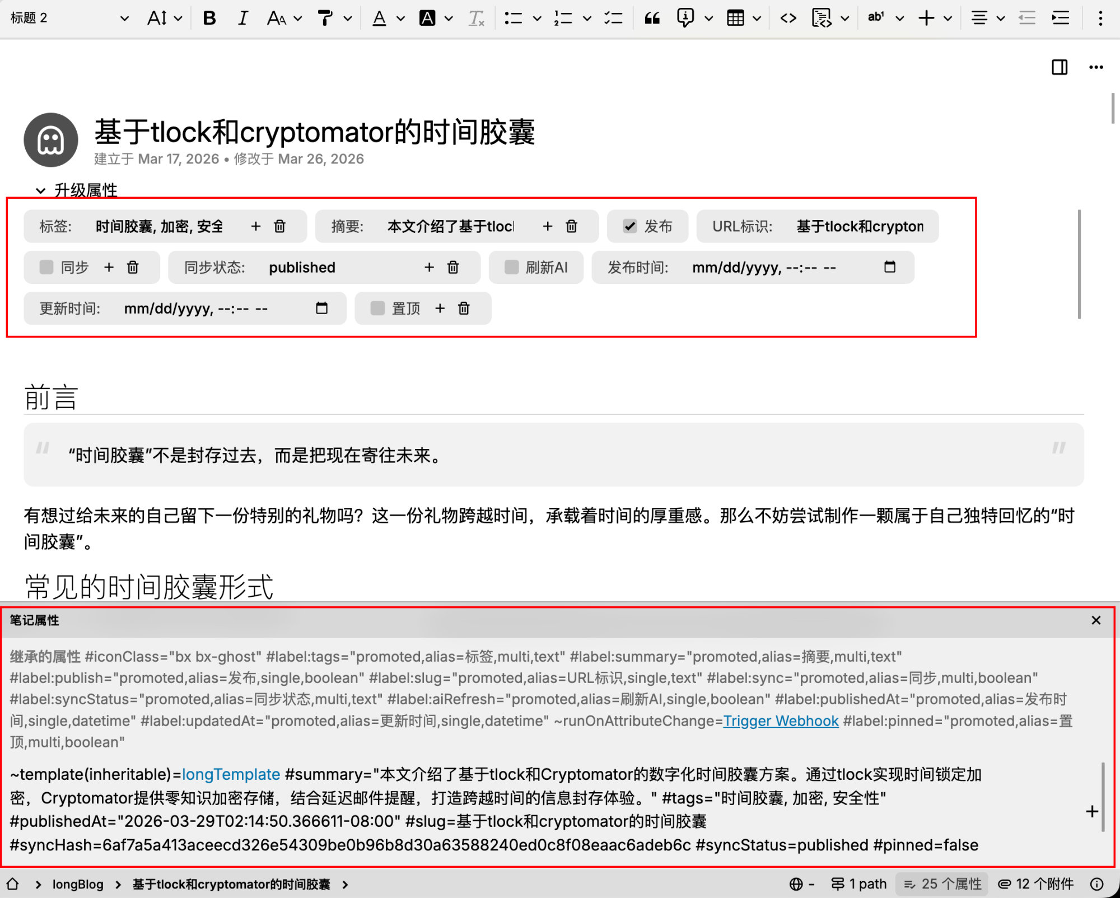The image size is (1120, 898).
Task: Uncheck the 发布 checkbox
Action: [x=630, y=226]
